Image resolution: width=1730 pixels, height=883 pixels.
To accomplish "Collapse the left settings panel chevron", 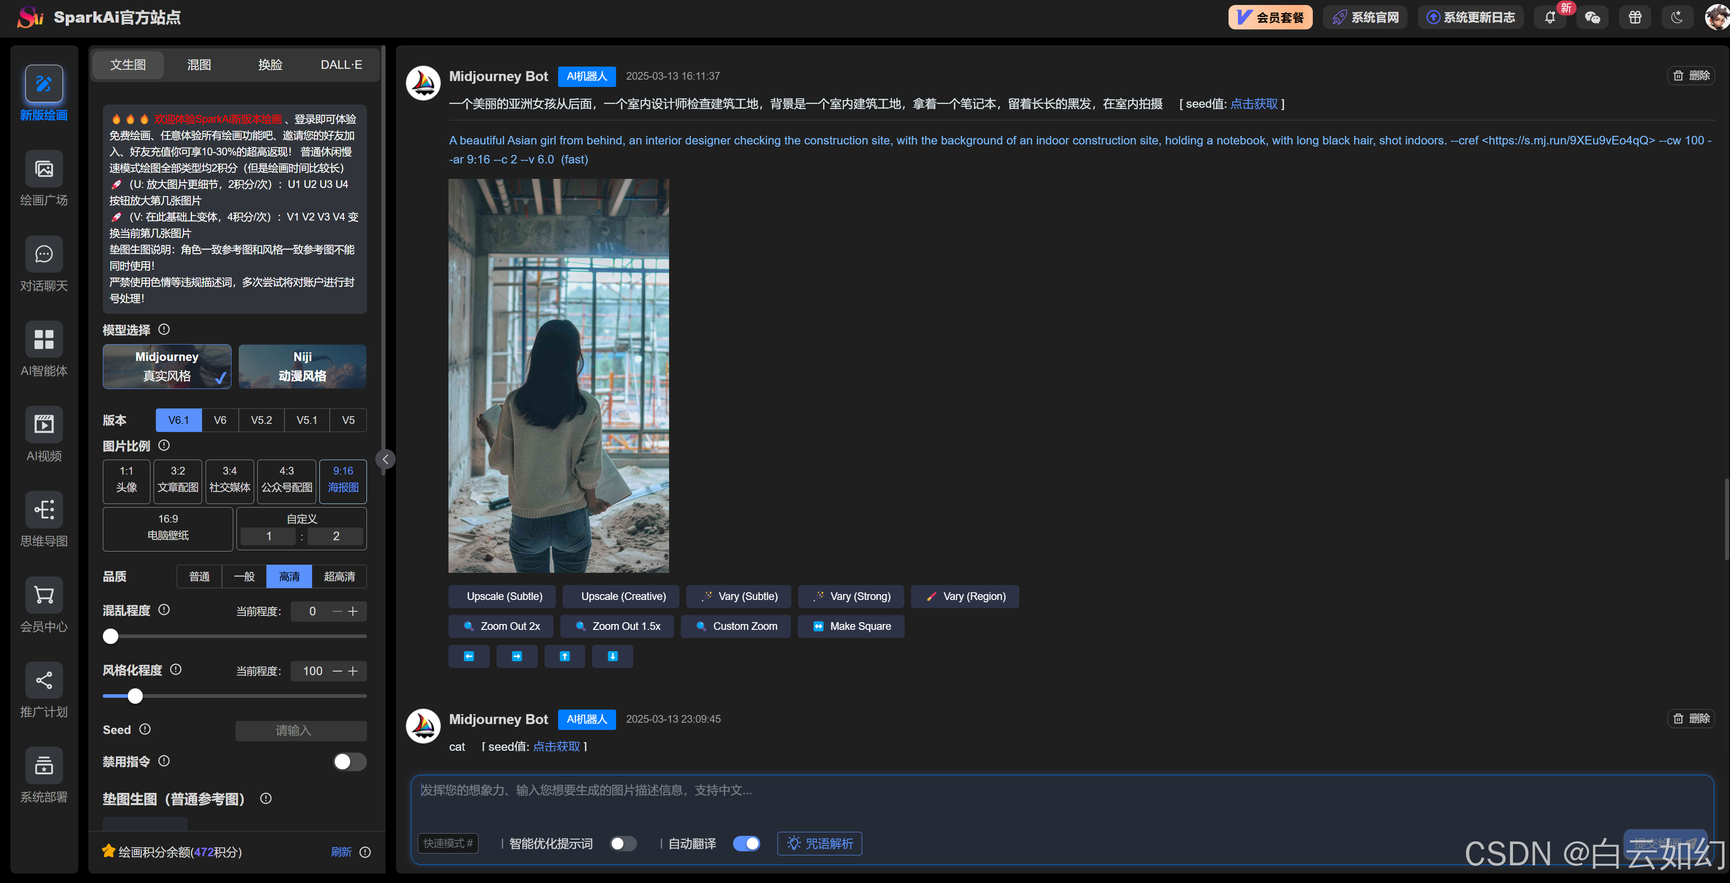I will point(386,459).
